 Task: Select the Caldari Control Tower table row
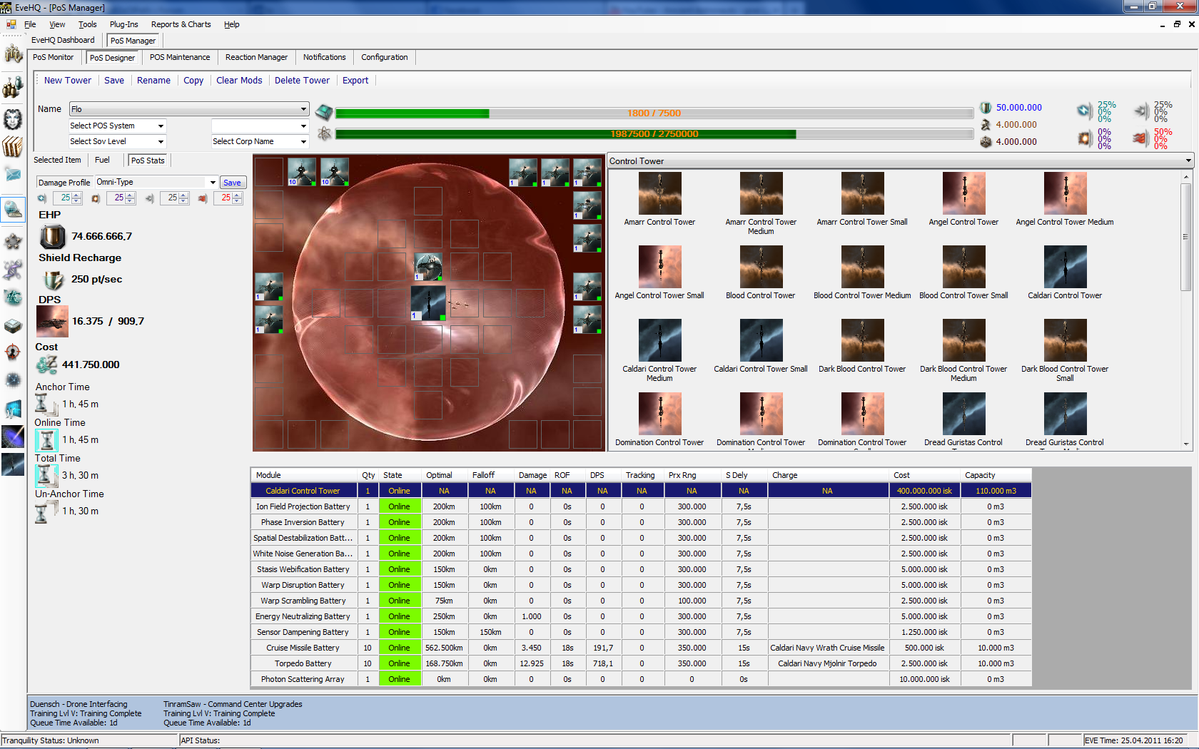641,491
